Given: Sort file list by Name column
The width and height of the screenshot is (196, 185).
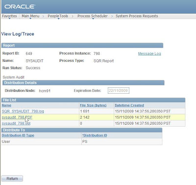Looking at the screenshot, I should (6, 106).
